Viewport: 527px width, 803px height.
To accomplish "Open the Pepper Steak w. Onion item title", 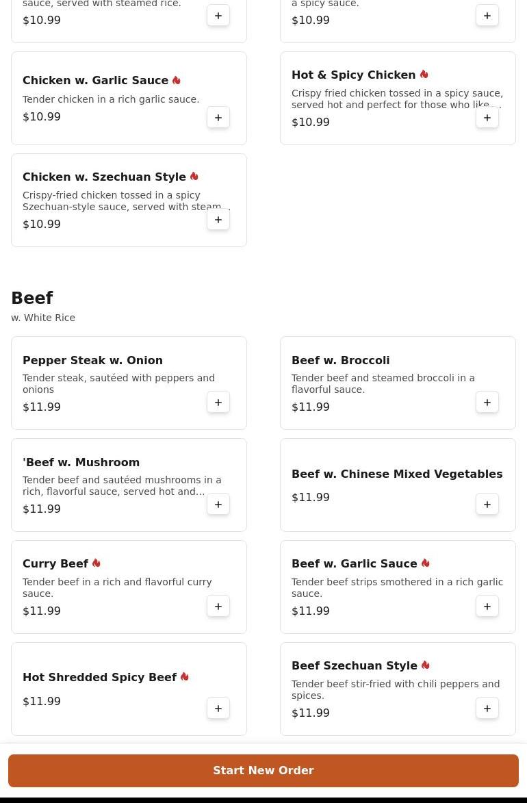I will (92, 360).
